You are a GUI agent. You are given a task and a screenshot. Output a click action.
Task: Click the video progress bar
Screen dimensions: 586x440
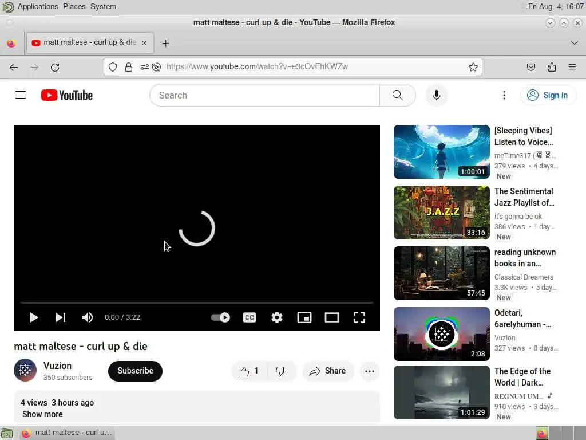tap(197, 302)
